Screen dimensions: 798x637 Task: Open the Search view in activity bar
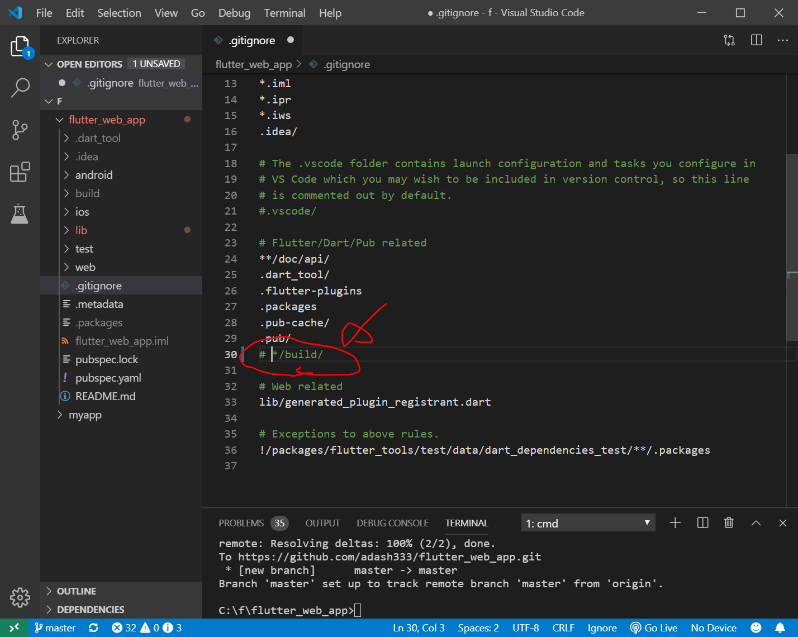pyautogui.click(x=20, y=88)
